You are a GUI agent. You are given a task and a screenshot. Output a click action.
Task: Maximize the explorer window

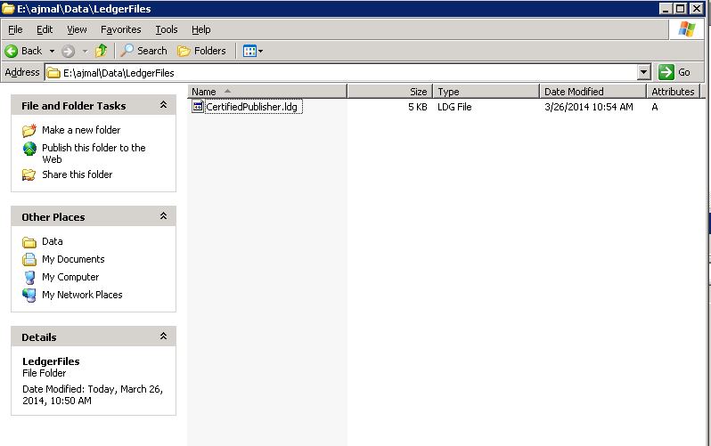pyautogui.click(x=681, y=9)
